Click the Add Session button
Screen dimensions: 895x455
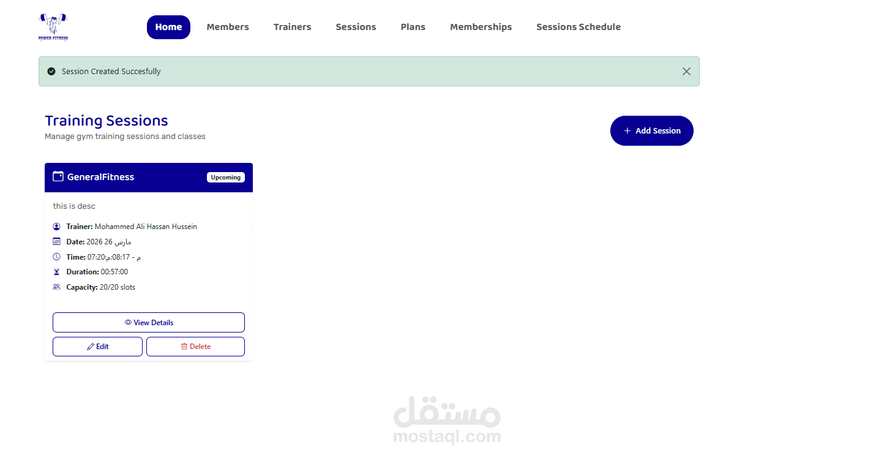pyautogui.click(x=652, y=130)
